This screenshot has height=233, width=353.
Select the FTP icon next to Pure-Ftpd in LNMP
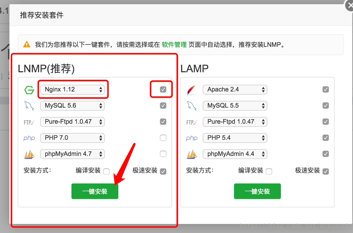[29, 122]
